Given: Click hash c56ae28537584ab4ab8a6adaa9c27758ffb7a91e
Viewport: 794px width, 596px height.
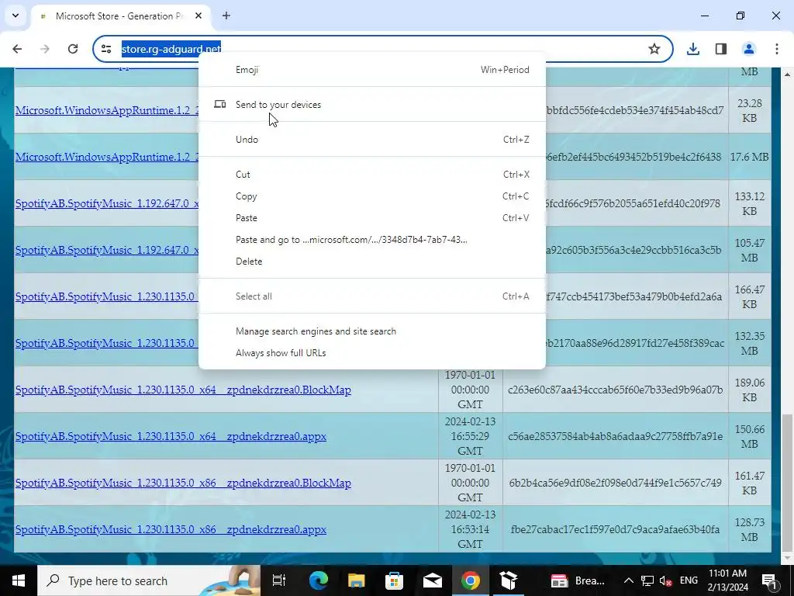Looking at the screenshot, I should click(x=615, y=436).
